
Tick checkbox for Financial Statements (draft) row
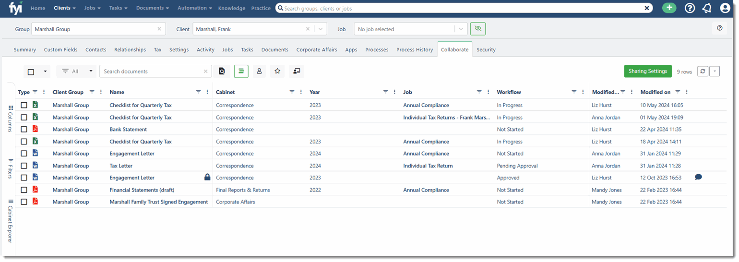coord(24,190)
